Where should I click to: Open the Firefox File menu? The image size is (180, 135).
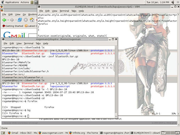(x=4, y=14)
